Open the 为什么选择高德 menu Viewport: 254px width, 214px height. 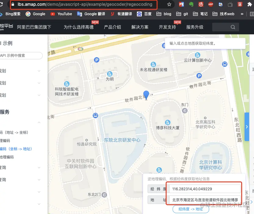(79, 27)
